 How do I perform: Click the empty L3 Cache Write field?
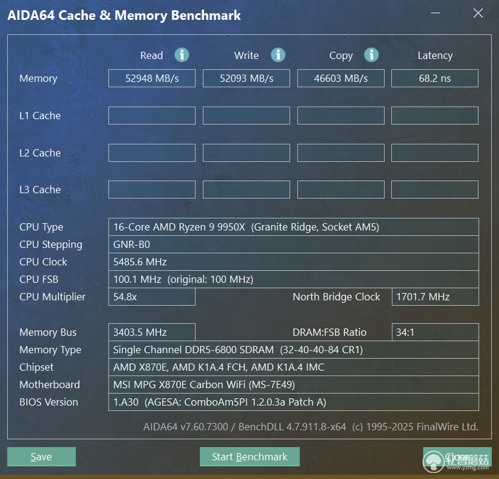tap(246, 190)
